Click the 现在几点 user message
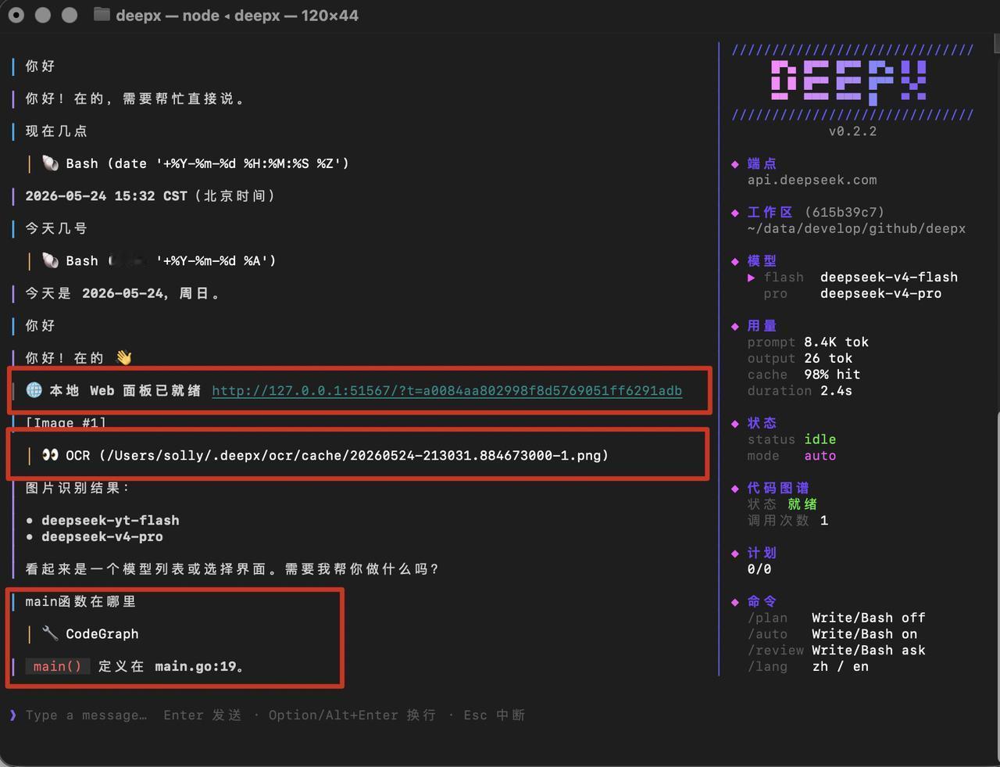Screen dimensions: 1000x767 click(x=56, y=131)
